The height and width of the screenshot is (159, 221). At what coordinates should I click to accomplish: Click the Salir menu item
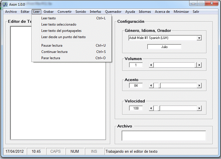click(196, 12)
